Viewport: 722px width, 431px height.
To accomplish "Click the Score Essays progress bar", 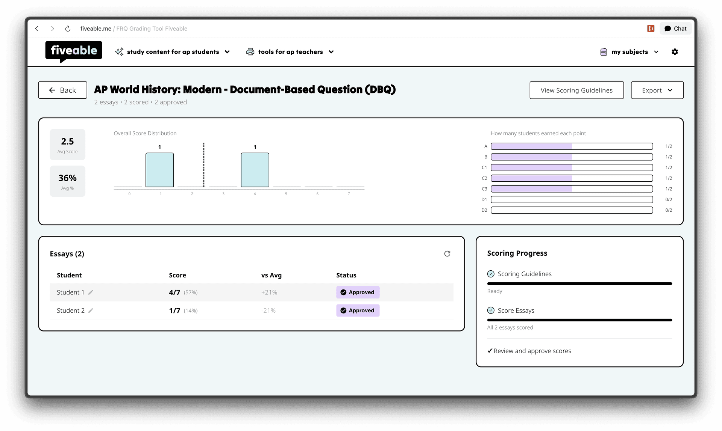I will pyautogui.click(x=579, y=320).
